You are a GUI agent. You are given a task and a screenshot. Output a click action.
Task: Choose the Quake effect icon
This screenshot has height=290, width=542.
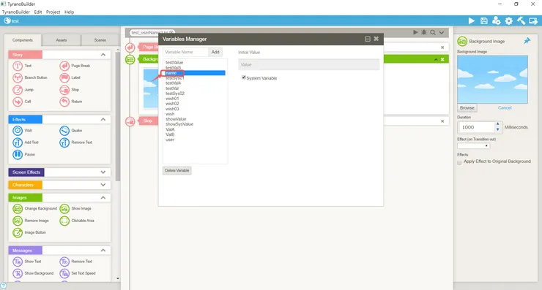(64, 130)
